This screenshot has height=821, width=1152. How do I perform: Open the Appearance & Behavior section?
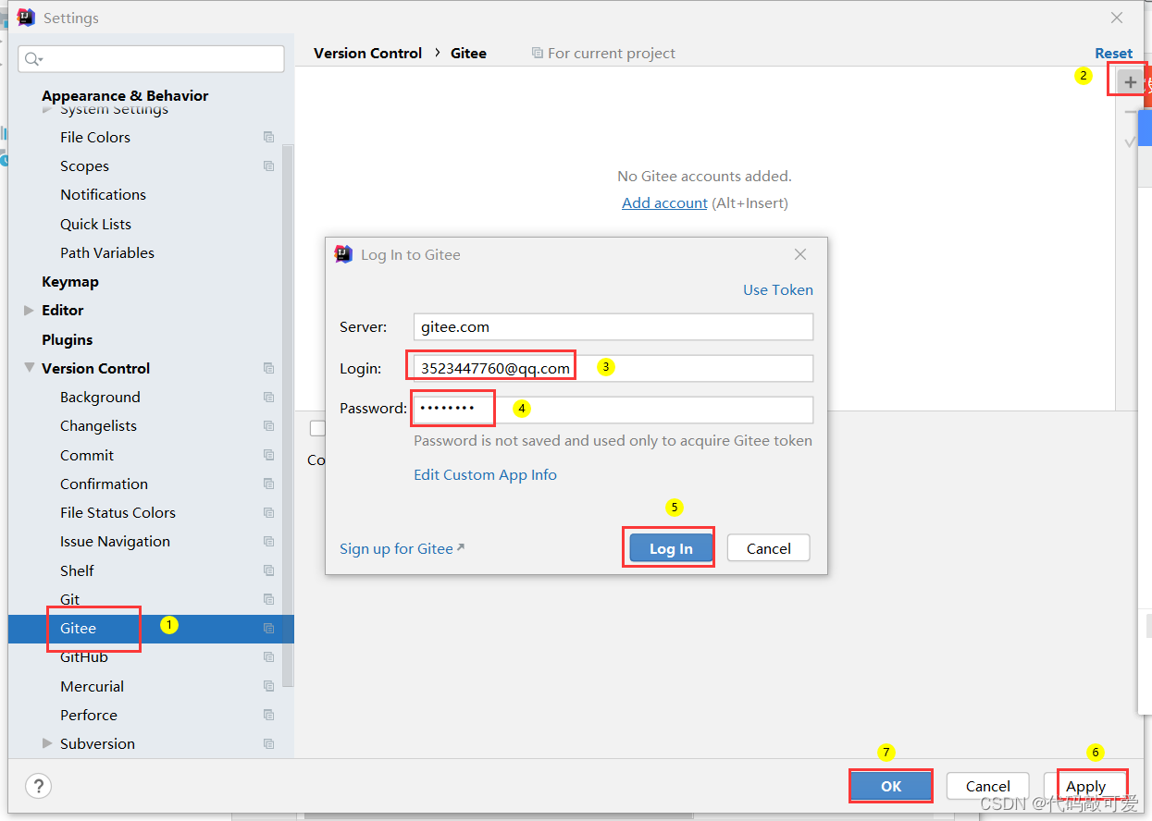click(125, 95)
